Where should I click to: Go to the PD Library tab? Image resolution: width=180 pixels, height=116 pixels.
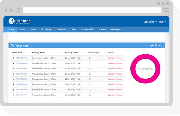click(46, 30)
